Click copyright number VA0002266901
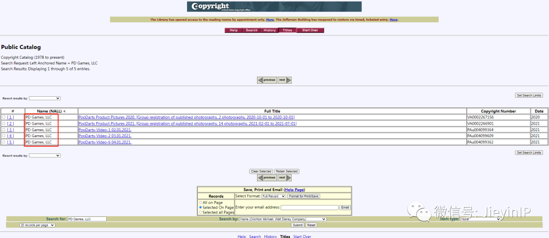The image size is (549, 238). click(x=480, y=124)
